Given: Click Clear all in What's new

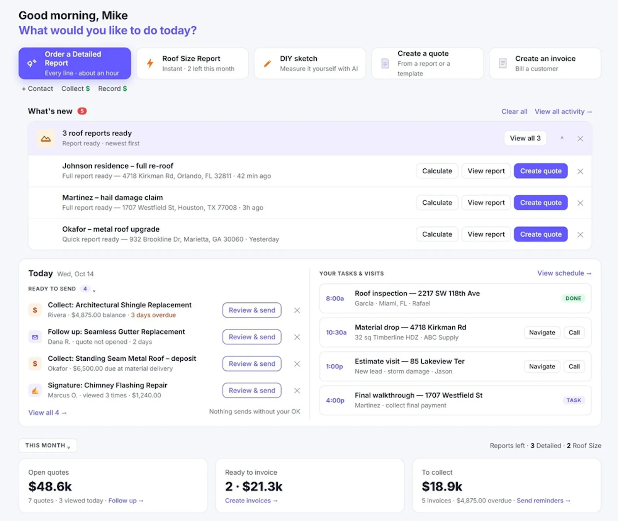Looking at the screenshot, I should coord(514,112).
